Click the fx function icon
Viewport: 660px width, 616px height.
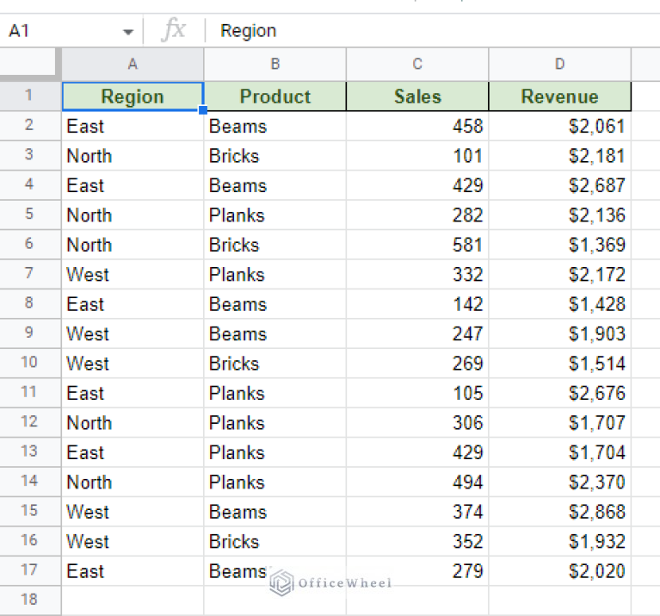(x=174, y=31)
